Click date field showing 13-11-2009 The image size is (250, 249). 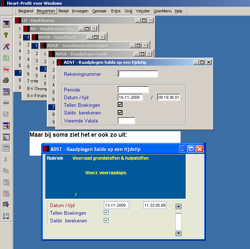(116, 205)
